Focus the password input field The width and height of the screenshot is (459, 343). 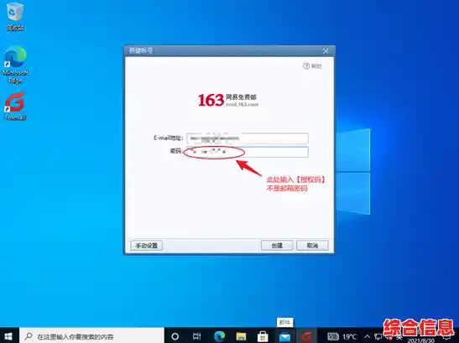pos(248,152)
